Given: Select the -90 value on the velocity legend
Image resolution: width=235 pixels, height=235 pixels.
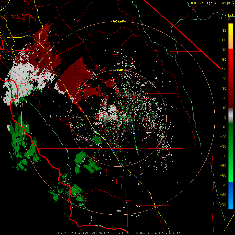Looking at the screenshot, I should (x=223, y=204).
